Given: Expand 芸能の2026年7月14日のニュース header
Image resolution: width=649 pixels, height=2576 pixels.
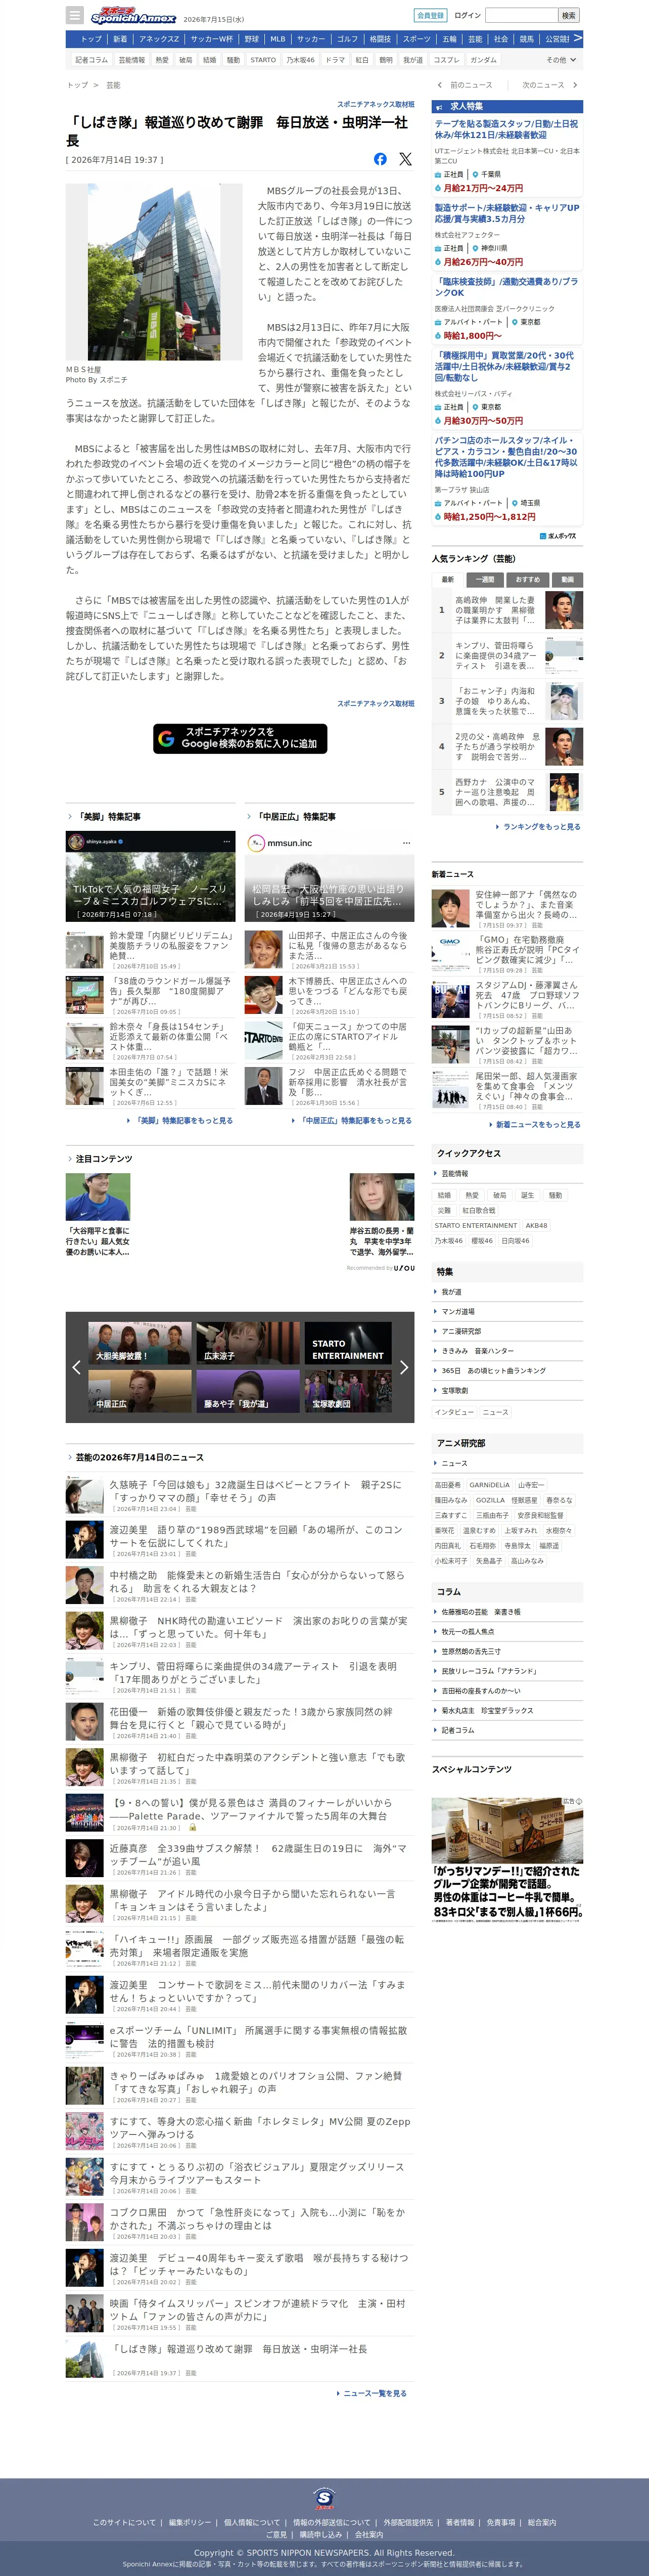Looking at the screenshot, I should pos(135,1457).
